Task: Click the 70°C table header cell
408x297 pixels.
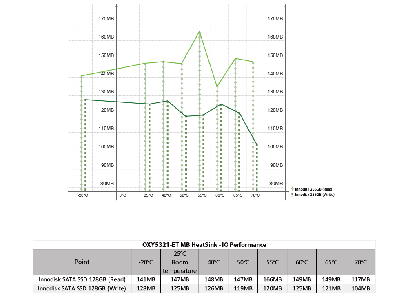Action: click(x=361, y=262)
